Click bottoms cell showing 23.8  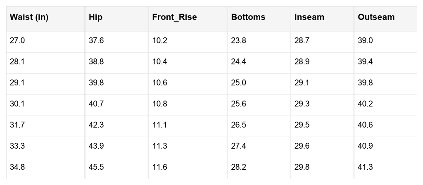pos(239,41)
